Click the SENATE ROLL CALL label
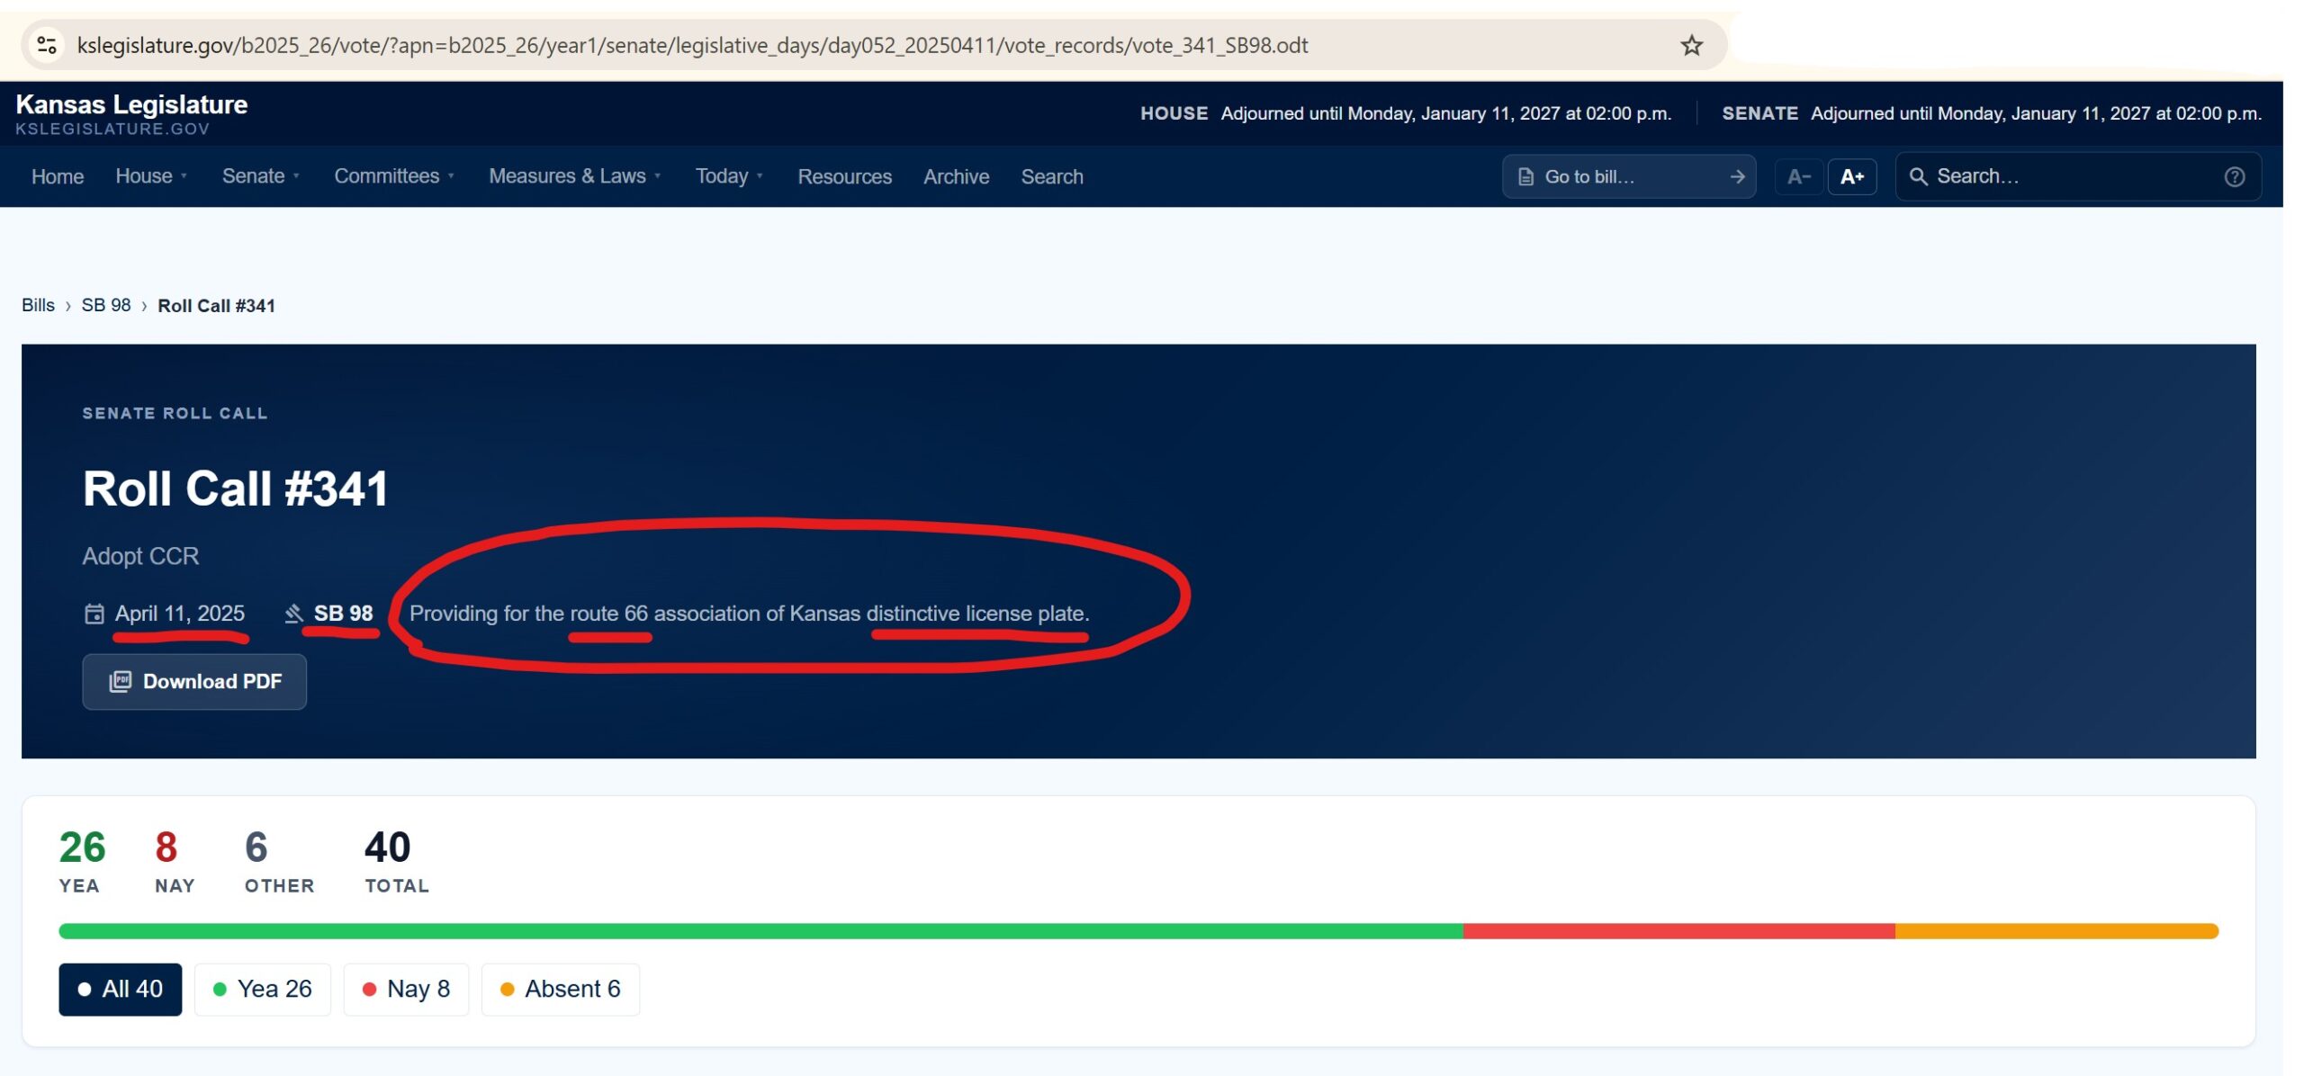This screenshot has width=2304, height=1076. [x=175, y=413]
